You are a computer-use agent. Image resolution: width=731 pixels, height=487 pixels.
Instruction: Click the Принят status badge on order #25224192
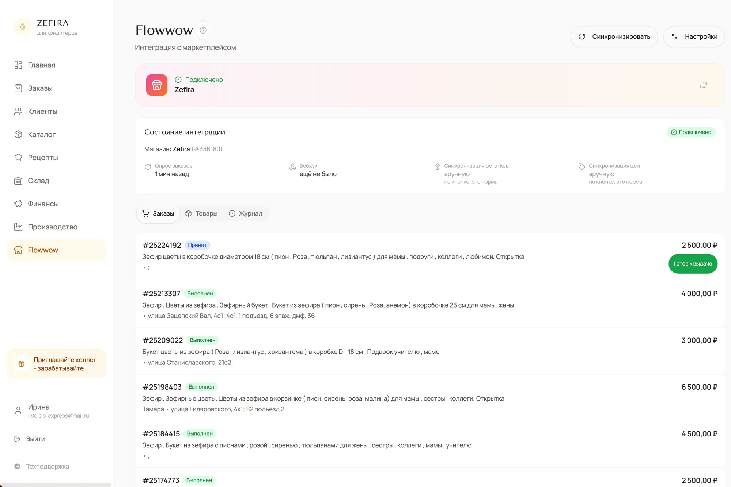(x=197, y=245)
